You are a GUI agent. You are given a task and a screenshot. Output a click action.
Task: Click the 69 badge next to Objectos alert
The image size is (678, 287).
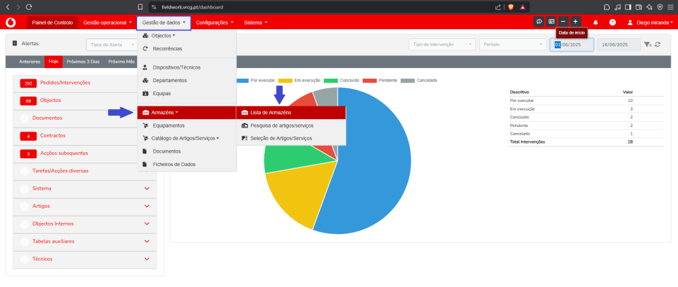click(x=28, y=101)
